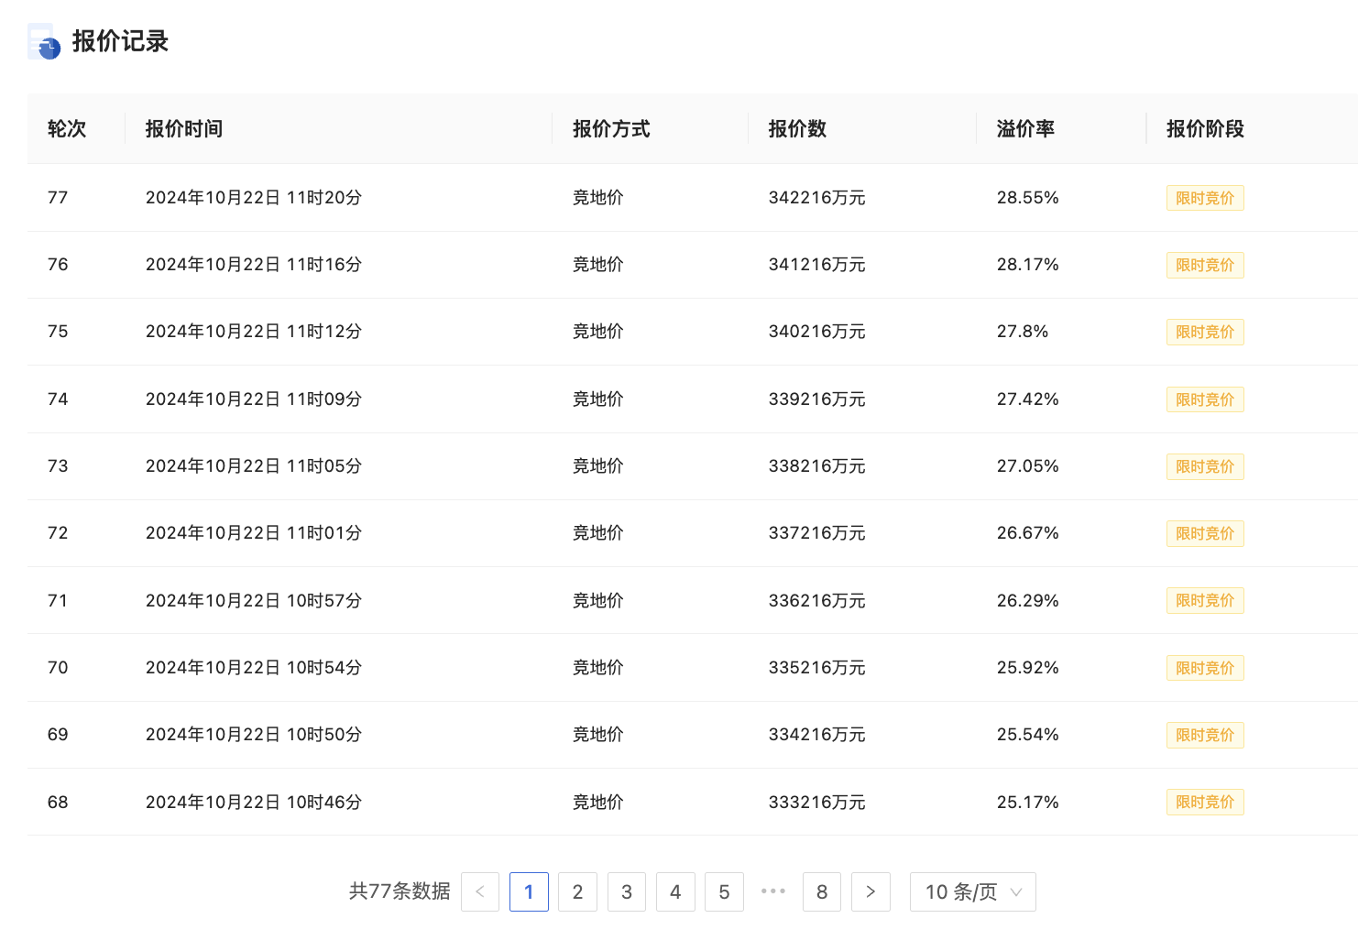This screenshot has width=1358, height=940.
Task: Go to the previous page arrow
Action: click(480, 891)
